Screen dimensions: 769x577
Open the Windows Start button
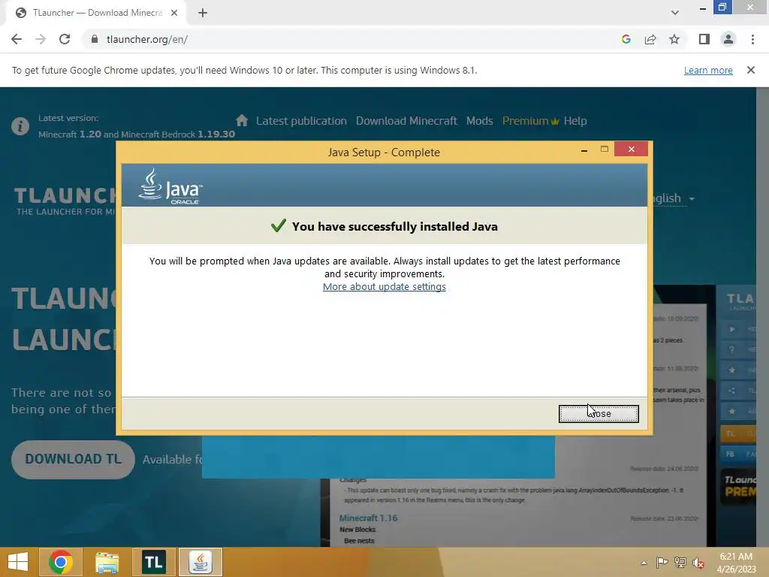pos(18,562)
